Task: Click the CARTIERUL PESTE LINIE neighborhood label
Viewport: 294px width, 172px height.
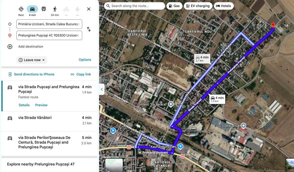Action: (138, 33)
